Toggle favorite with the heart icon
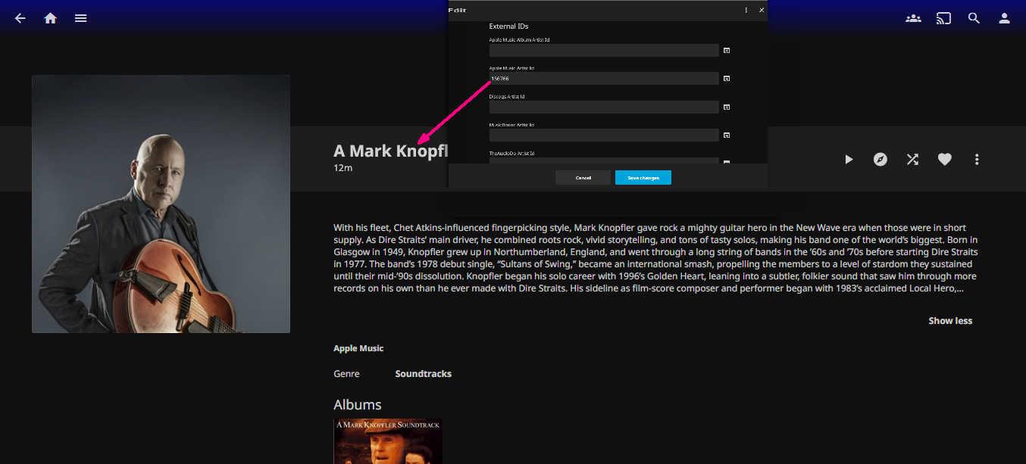 pyautogui.click(x=944, y=159)
